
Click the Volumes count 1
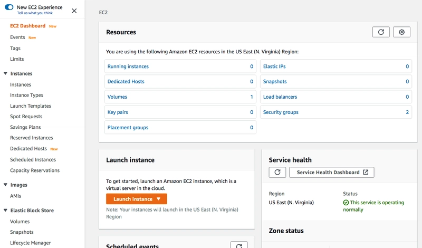(252, 97)
